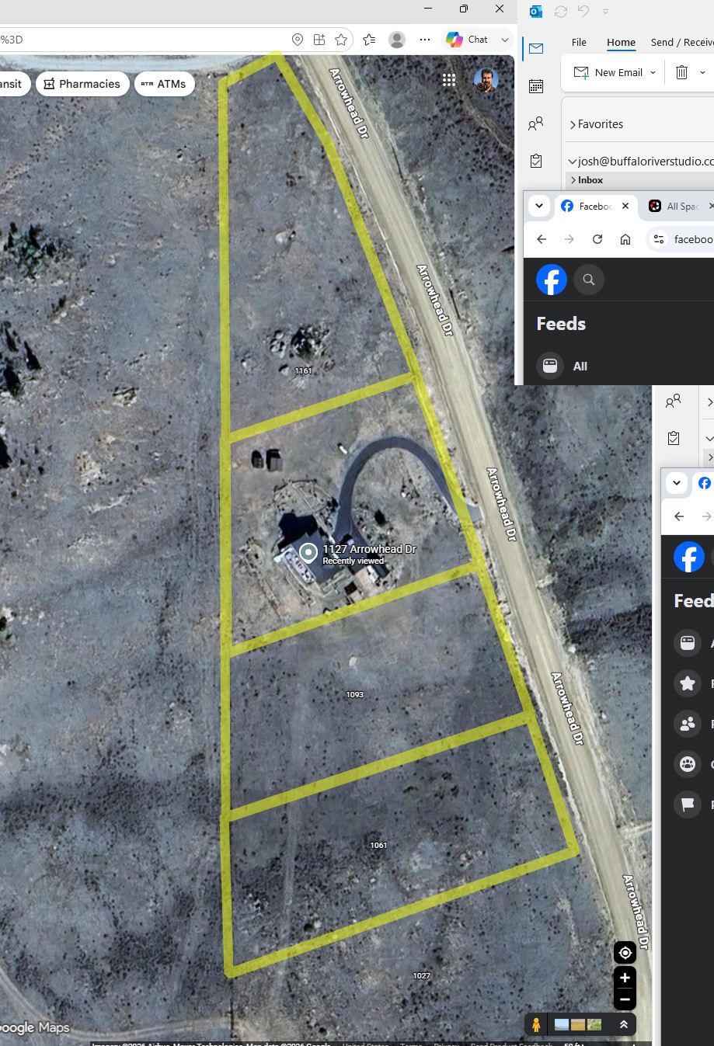Click the 1161 parcel label on map
Viewport: 714px width, 1046px height.
[303, 371]
